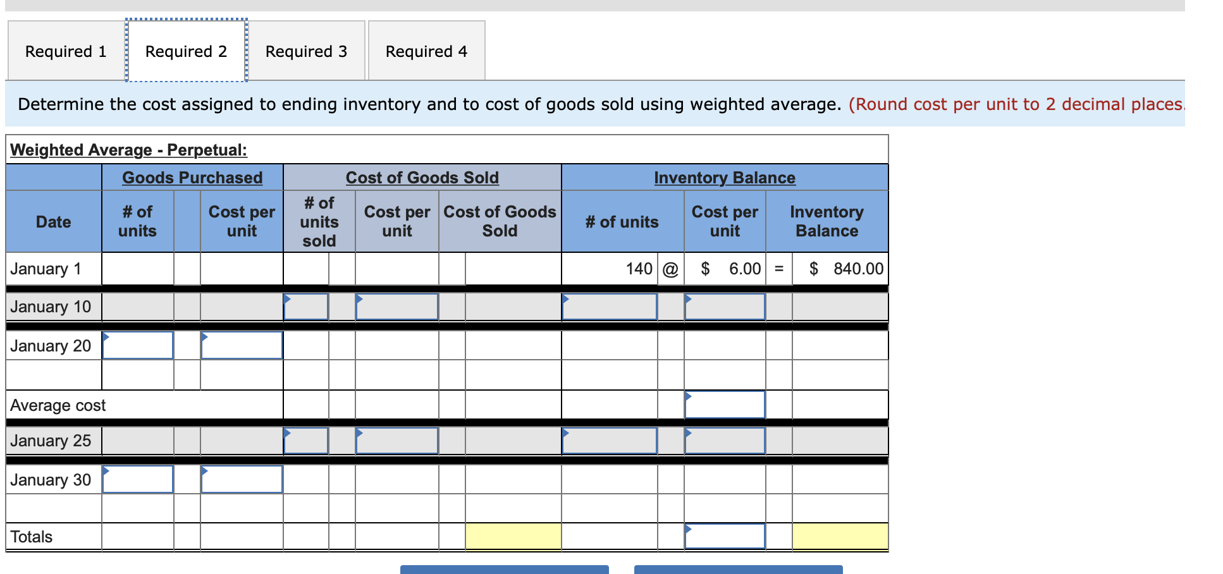Click the Average cost row label
This screenshot has height=574, width=1223.
click(58, 405)
